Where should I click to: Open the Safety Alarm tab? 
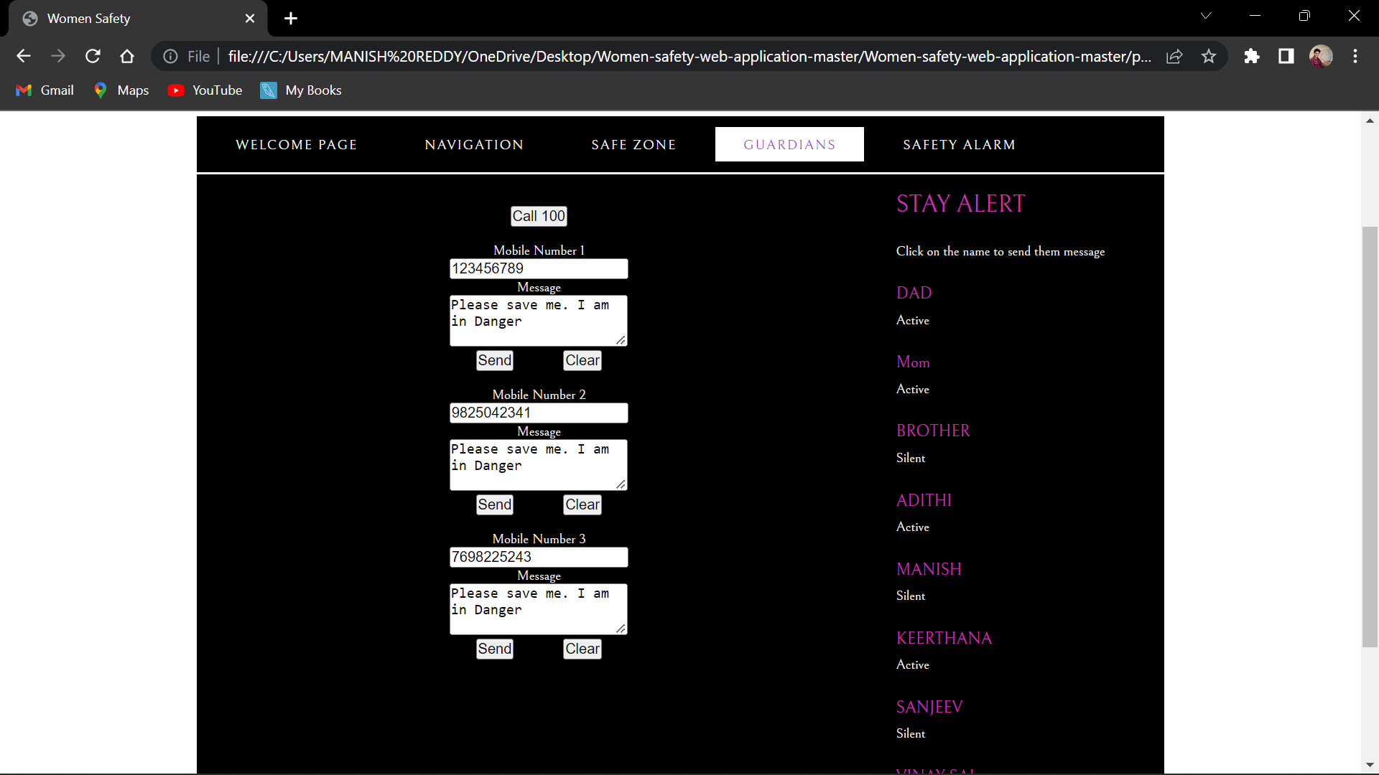959,144
